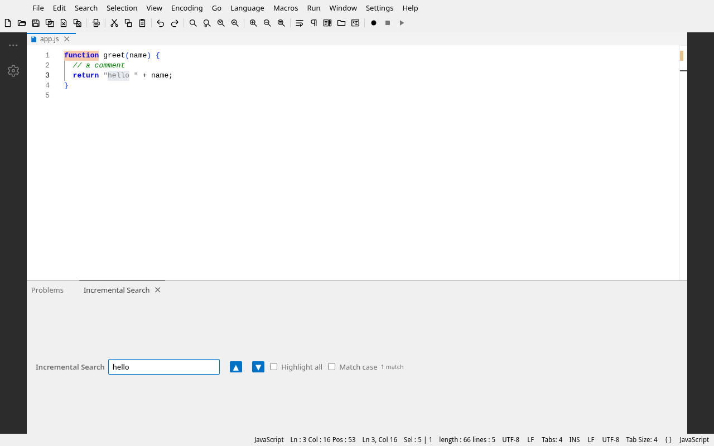Open the Language menu
Screen dimensions: 714x446
[247, 8]
